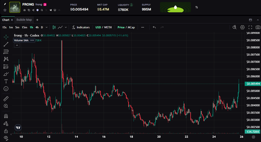Click the pink badge next to frong
The width and height of the screenshot is (261, 142).
[45, 5]
